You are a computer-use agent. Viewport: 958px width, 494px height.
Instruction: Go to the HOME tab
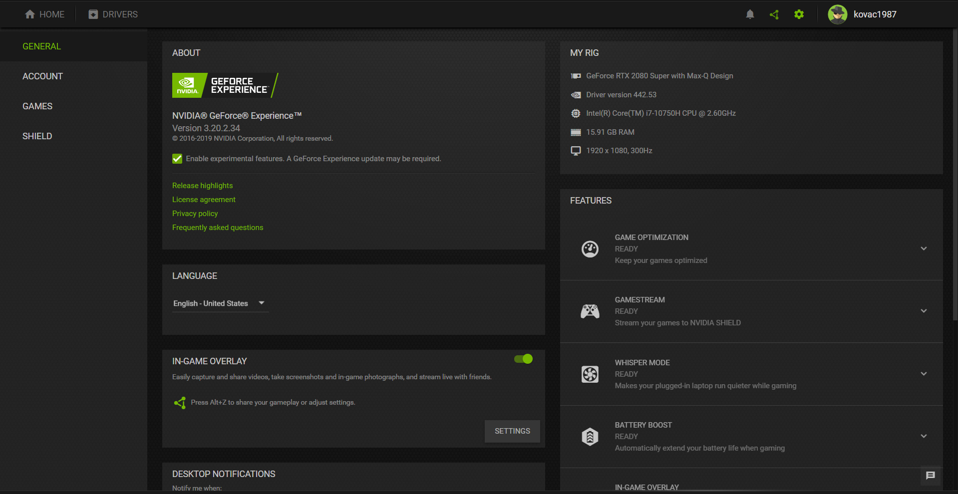(45, 14)
